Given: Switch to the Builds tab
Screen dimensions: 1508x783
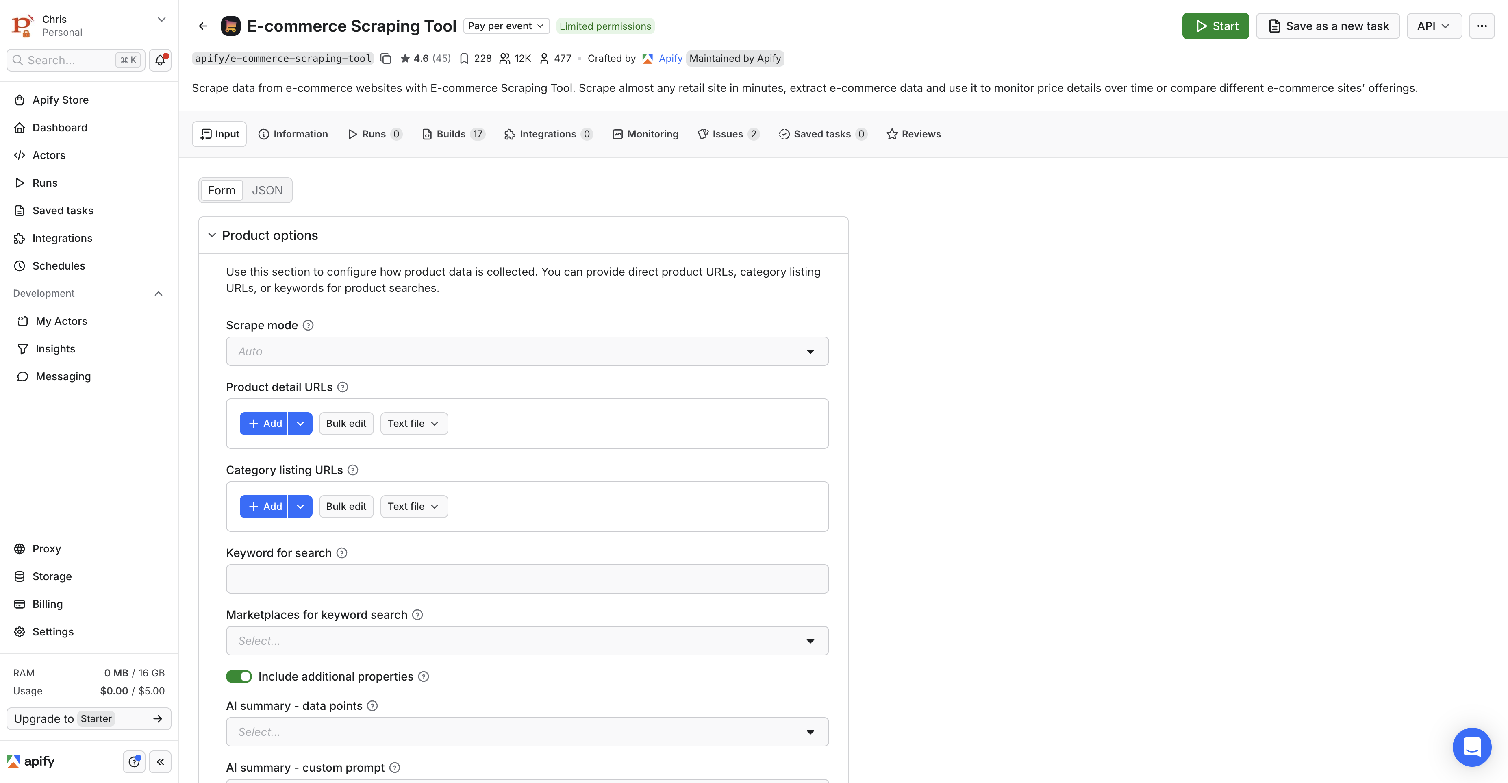Looking at the screenshot, I should coord(453,134).
